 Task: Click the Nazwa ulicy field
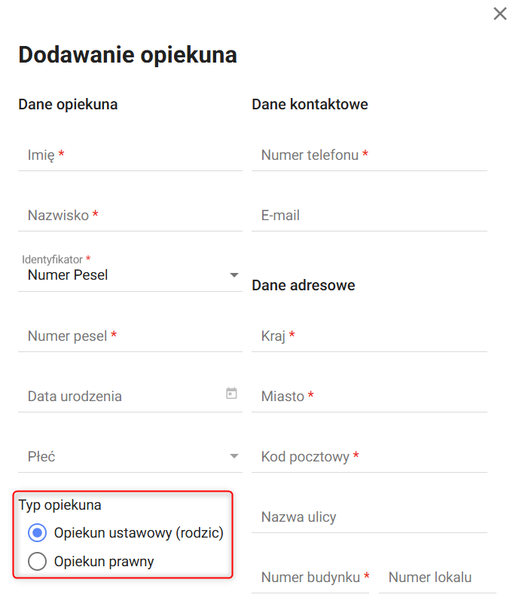point(369,517)
